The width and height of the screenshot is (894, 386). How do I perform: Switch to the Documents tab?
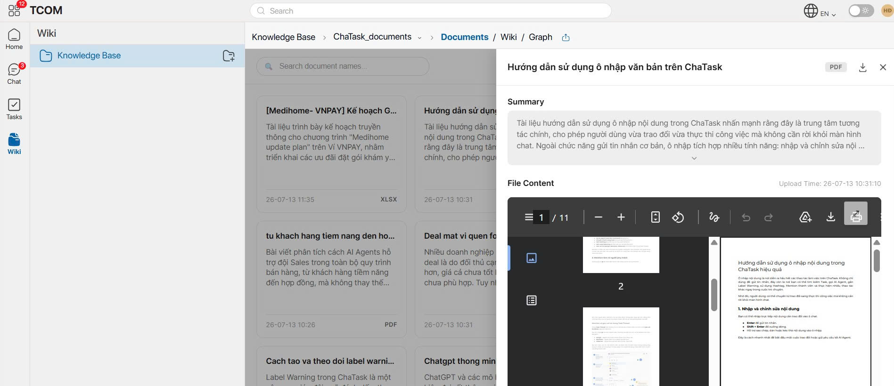[x=464, y=37]
